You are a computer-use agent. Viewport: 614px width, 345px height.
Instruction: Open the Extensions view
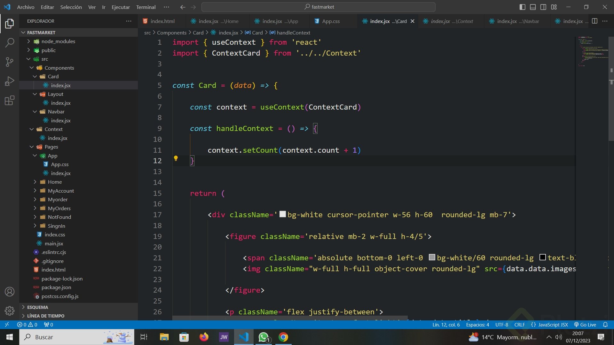click(10, 101)
